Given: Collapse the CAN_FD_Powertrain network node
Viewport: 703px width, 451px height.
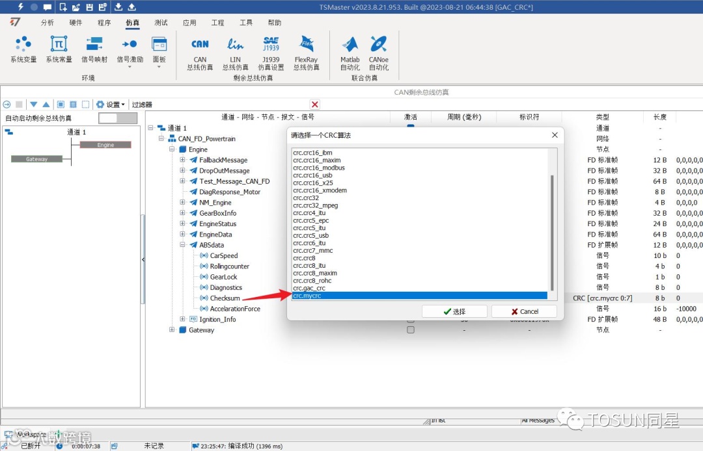Looking at the screenshot, I should click(x=161, y=138).
